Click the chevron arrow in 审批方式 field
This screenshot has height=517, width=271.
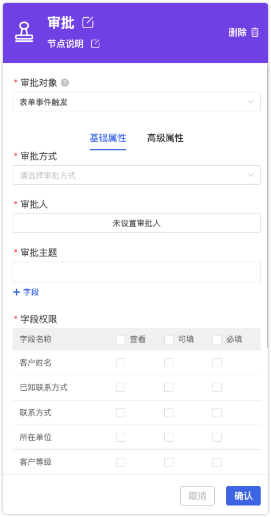click(x=251, y=175)
